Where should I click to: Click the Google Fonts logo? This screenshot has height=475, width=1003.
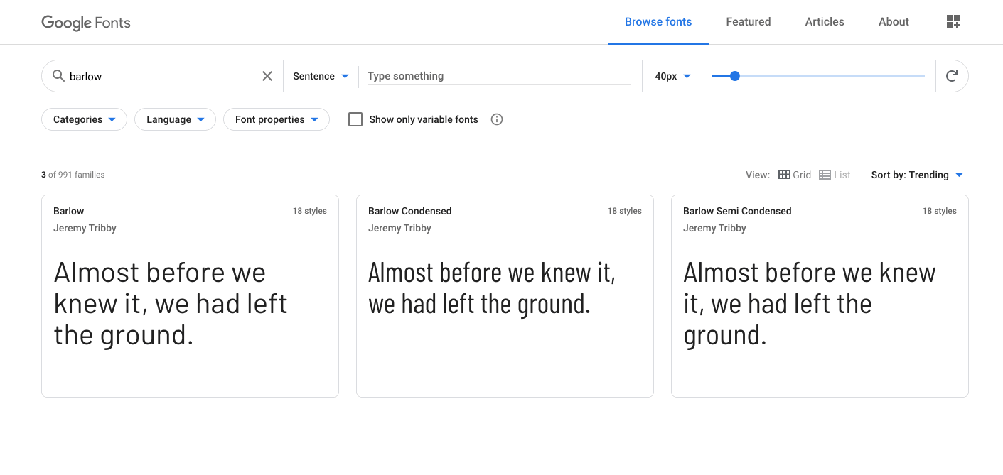[x=86, y=22]
